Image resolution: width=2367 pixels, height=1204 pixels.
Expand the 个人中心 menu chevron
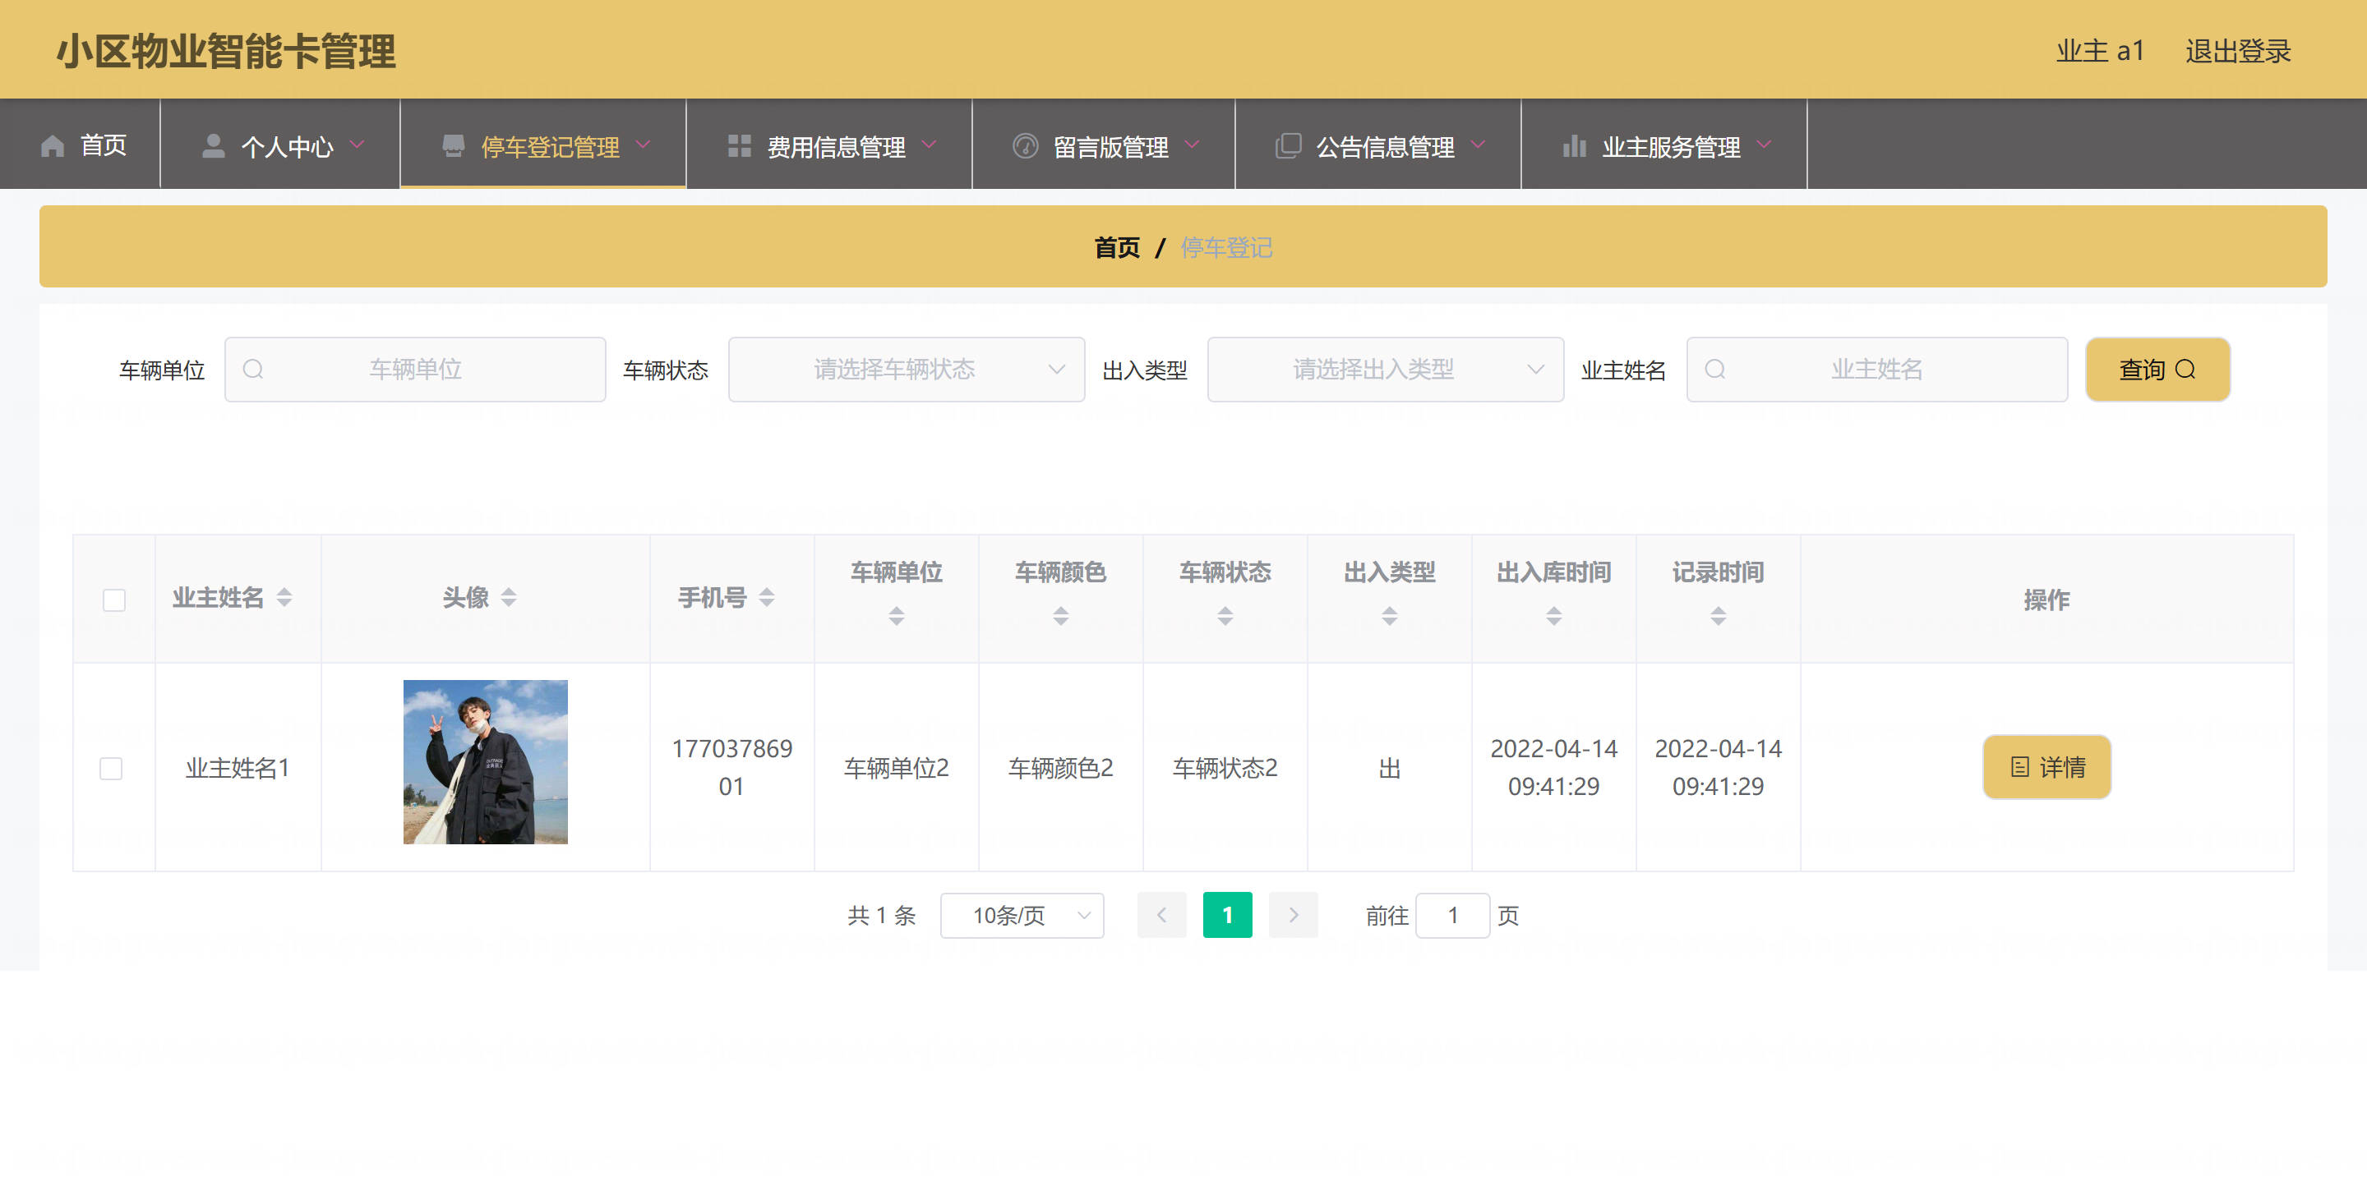[358, 145]
